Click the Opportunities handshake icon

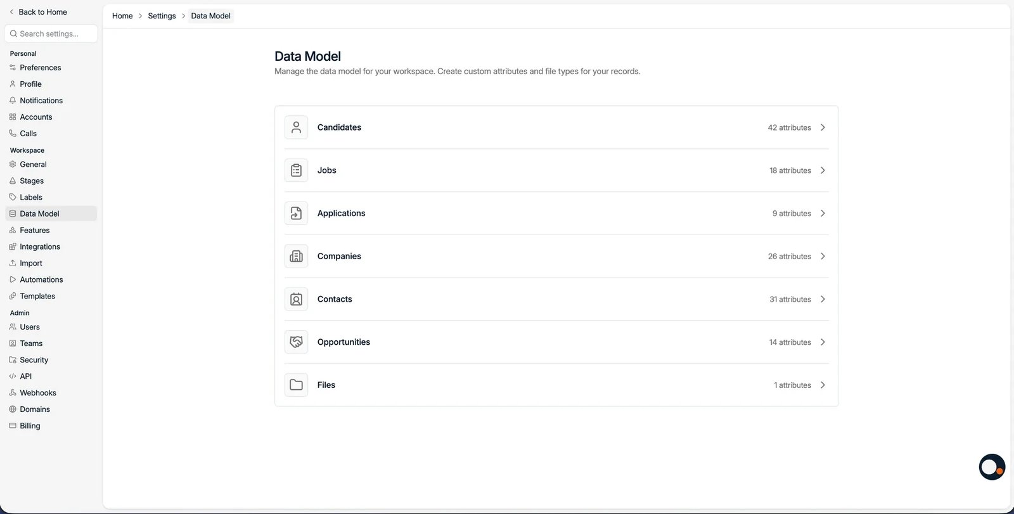296,342
